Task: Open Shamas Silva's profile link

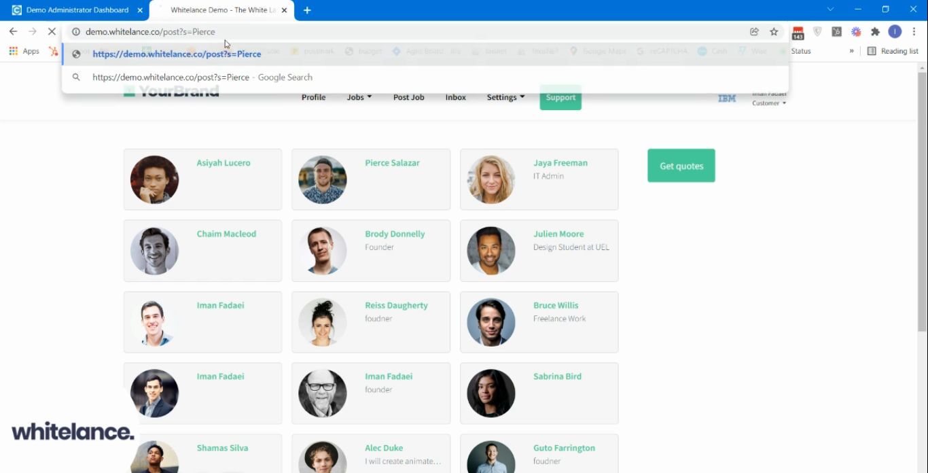Action: point(222,448)
